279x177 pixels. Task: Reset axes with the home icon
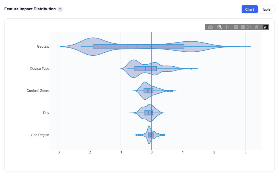tap(257, 27)
